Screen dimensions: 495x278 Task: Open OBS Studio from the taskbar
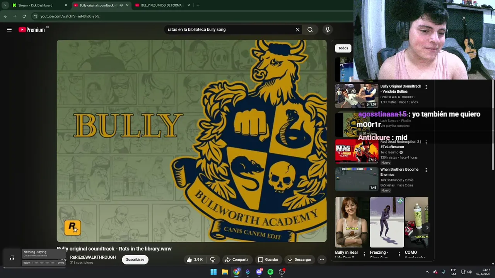coord(282,272)
